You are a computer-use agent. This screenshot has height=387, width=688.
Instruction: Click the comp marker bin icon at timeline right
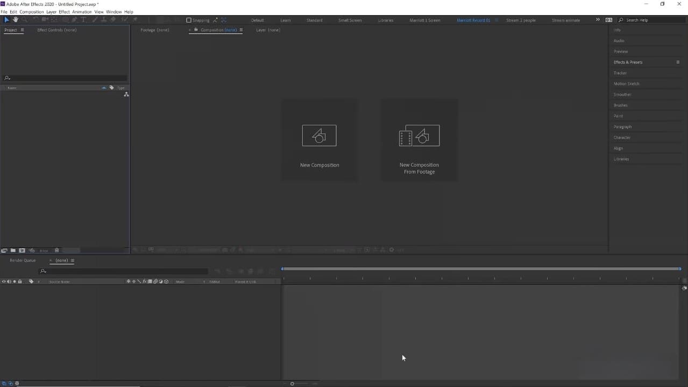[684, 289]
